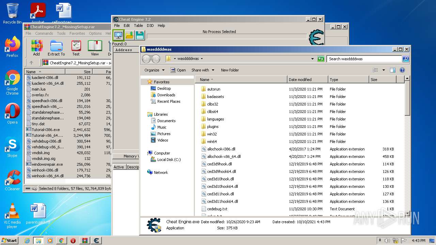Open the Start menu
436x245 pixels.
point(9,241)
